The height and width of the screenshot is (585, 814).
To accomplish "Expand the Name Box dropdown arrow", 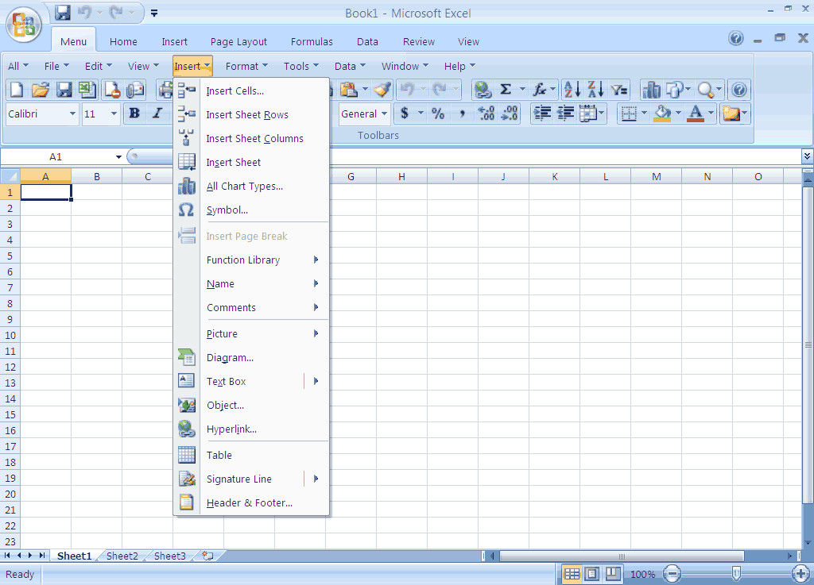I will coord(118,157).
